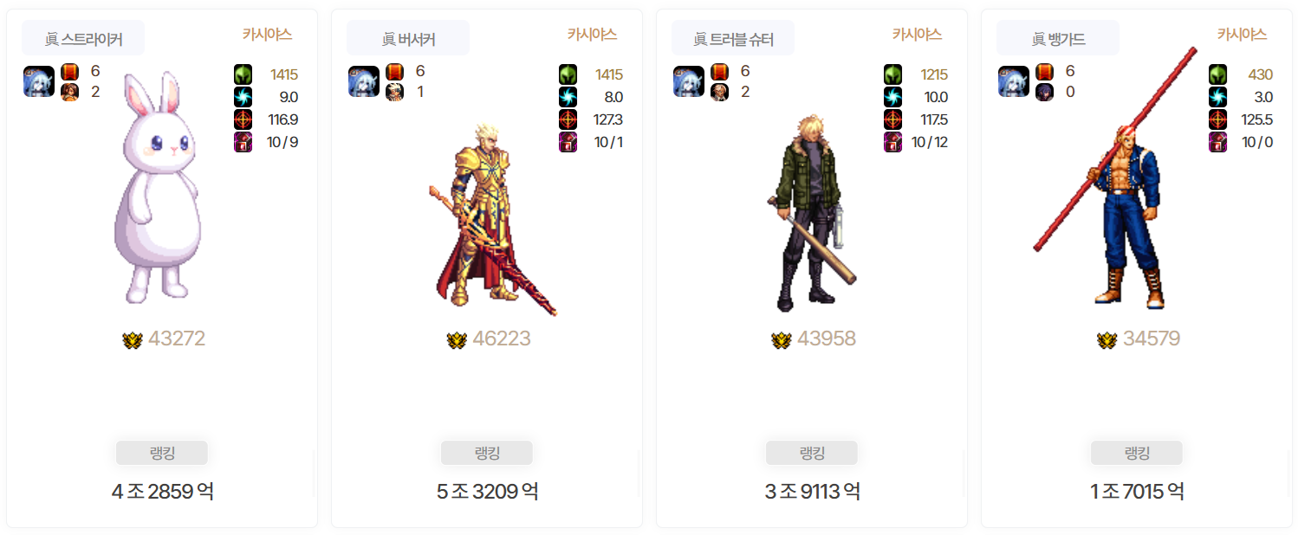Click the 카시야스 server label on 버서커 card

pos(592,35)
